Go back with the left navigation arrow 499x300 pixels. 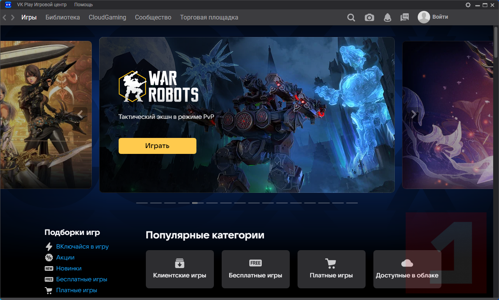[5, 18]
